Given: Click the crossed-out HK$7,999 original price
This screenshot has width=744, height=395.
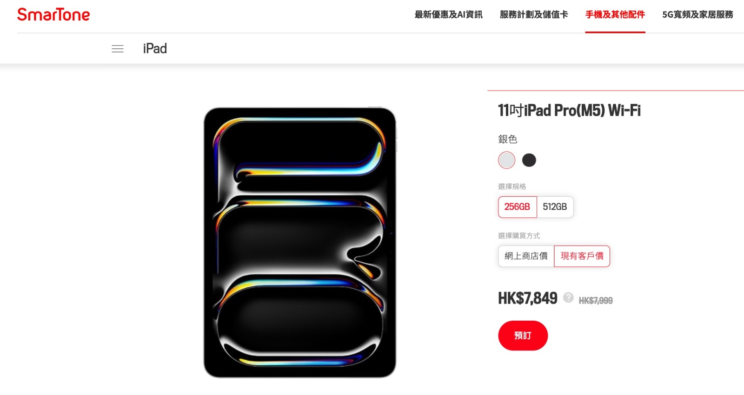Looking at the screenshot, I should click(x=595, y=301).
